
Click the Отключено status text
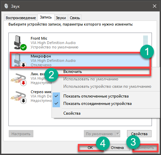point(41,65)
